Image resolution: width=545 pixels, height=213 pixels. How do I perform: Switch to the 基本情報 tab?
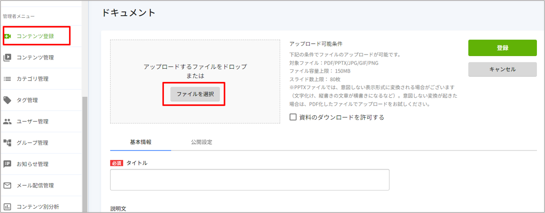coord(140,142)
